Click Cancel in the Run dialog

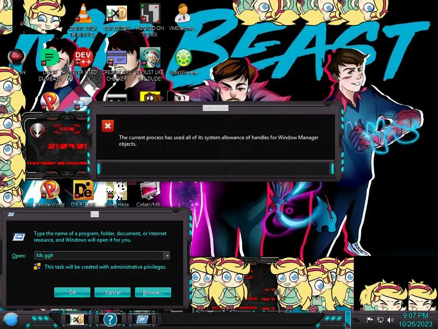(112, 292)
